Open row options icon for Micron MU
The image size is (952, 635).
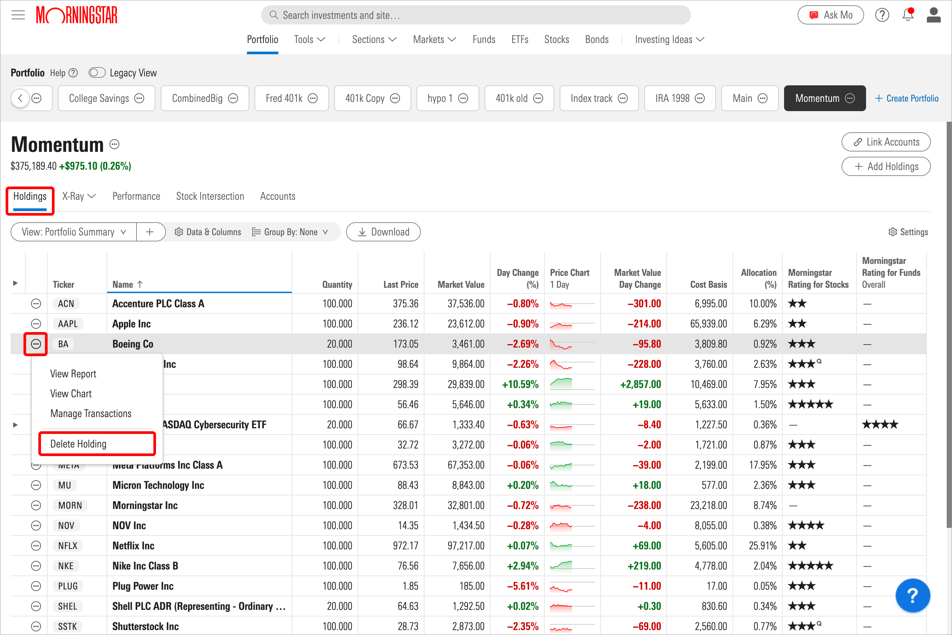coord(36,485)
